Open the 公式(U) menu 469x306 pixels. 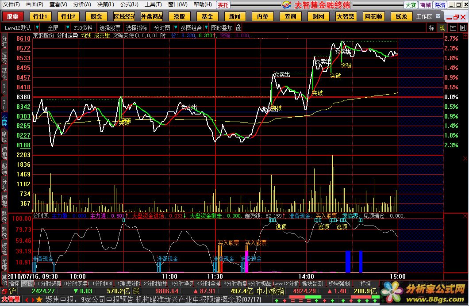(130, 4)
